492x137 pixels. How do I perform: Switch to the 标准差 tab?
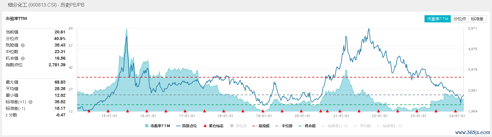(x=477, y=19)
